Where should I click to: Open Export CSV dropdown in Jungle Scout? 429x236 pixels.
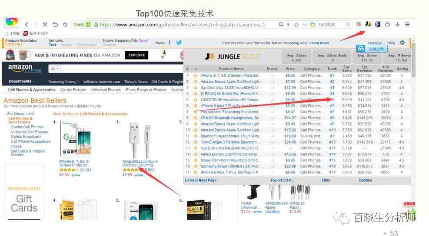[x=282, y=180]
